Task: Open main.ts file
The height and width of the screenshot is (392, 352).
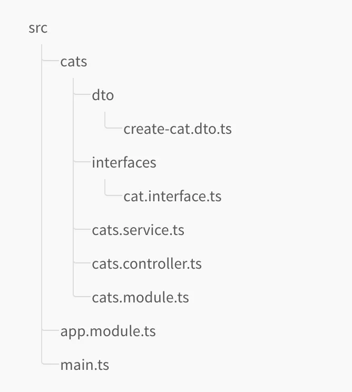Action: click(x=85, y=365)
